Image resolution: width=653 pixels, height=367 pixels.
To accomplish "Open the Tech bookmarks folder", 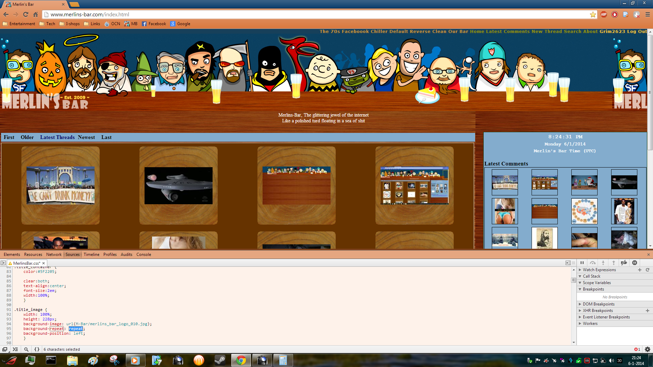I will 47,24.
